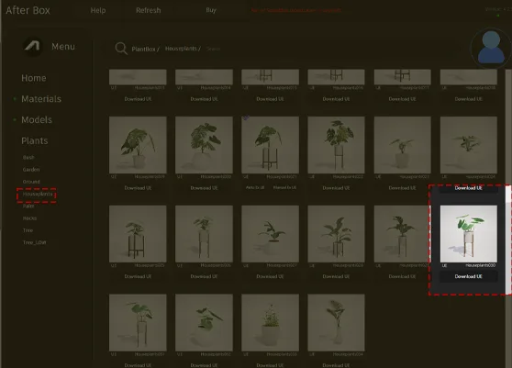Click Download UE under Houseplants024
This screenshot has width=512, height=368.
[469, 188]
